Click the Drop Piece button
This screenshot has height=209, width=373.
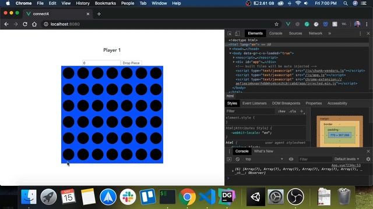pyautogui.click(x=131, y=63)
